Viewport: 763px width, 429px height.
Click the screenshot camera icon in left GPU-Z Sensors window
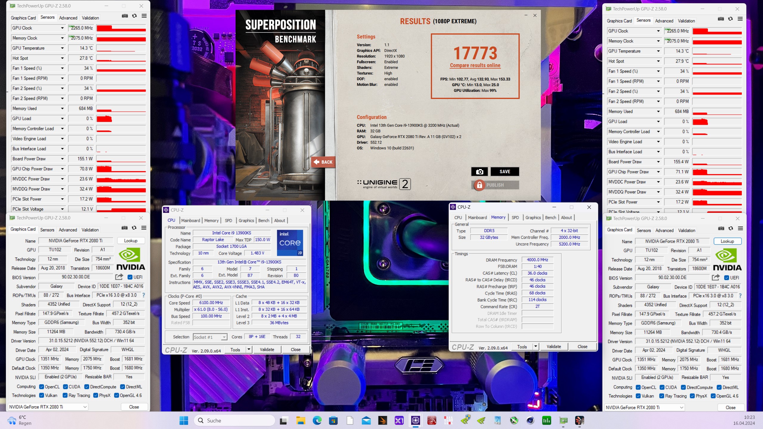[125, 16]
